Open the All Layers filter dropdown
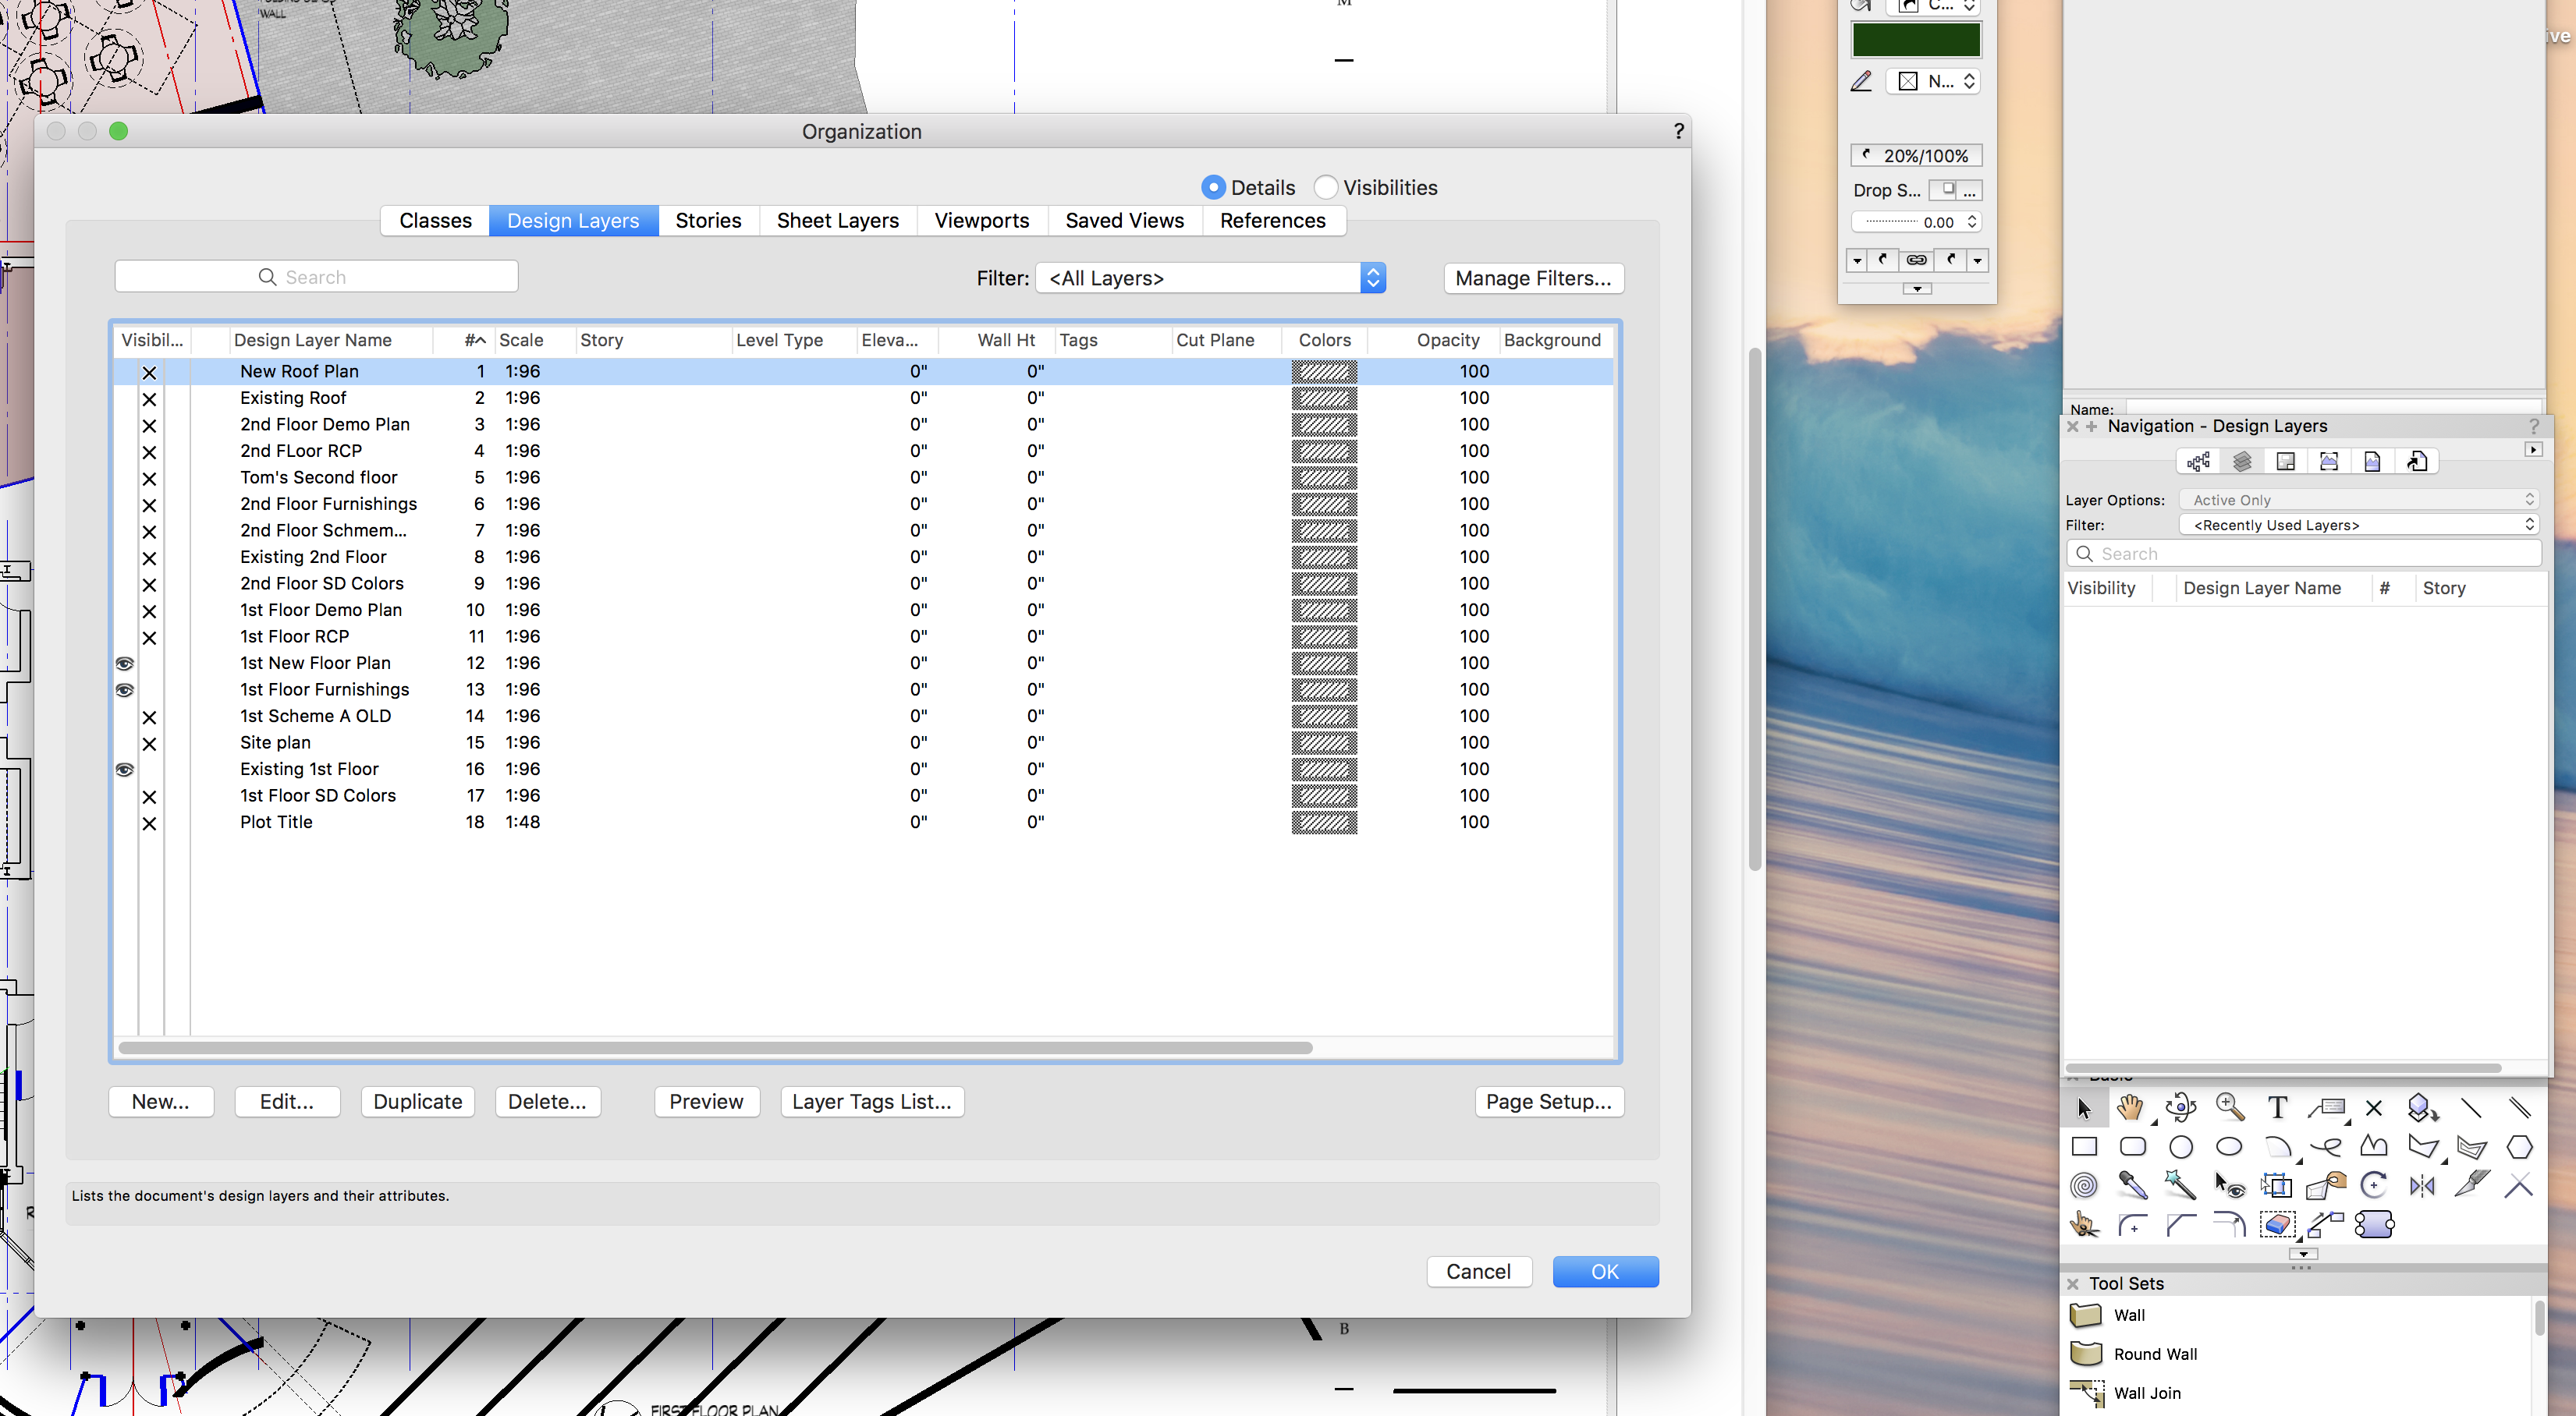Image resolution: width=2576 pixels, height=1416 pixels. 1210,278
